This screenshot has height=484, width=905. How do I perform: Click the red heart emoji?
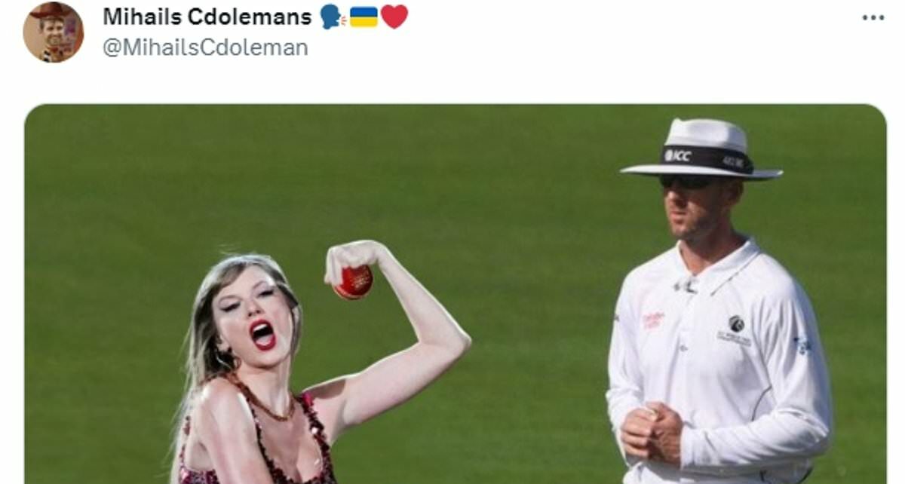coord(394,17)
